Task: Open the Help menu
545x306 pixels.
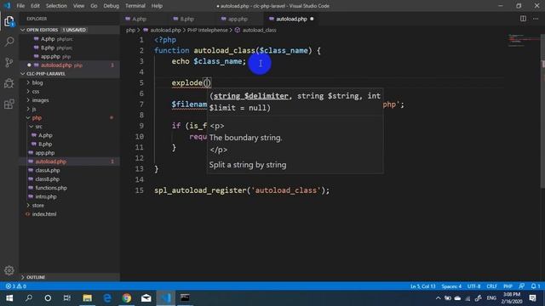Action: pyautogui.click(x=157, y=6)
